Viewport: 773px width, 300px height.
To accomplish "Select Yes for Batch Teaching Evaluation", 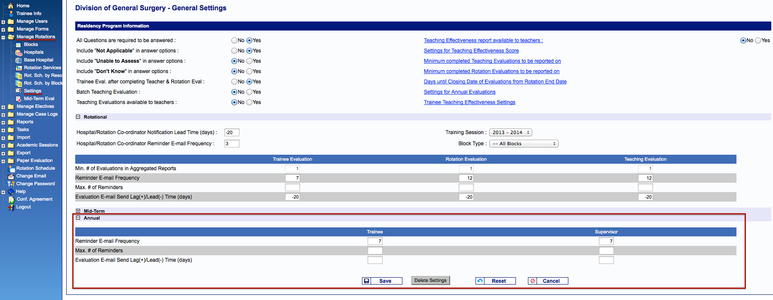I will (x=249, y=92).
